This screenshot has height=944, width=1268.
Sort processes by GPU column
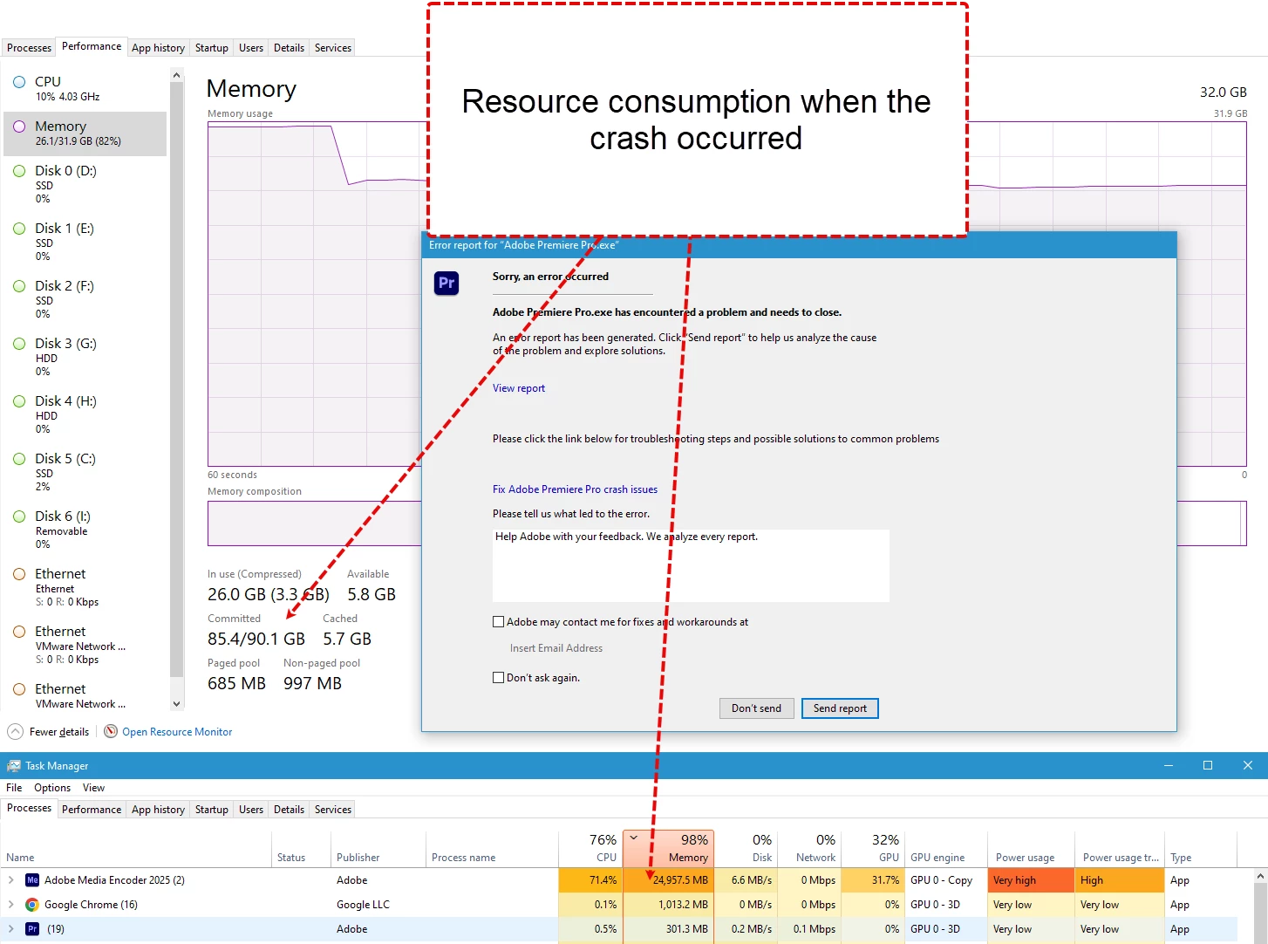[x=873, y=848]
